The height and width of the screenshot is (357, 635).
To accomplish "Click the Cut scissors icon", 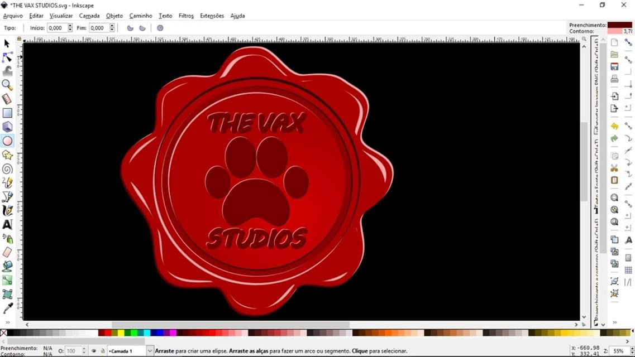I will [614, 168].
